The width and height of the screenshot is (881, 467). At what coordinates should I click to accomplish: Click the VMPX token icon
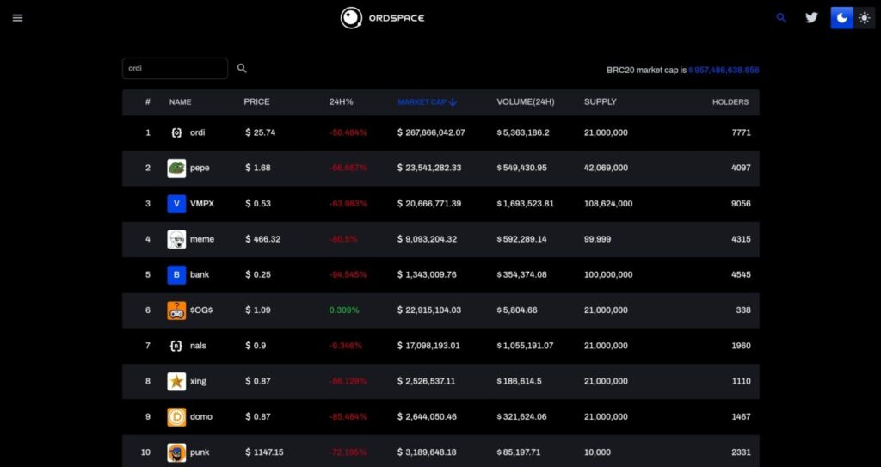pyautogui.click(x=176, y=204)
